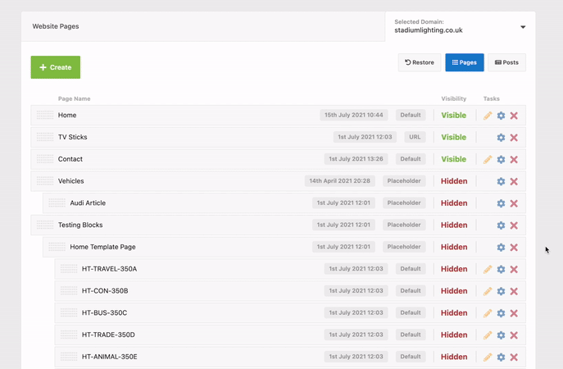Toggle Hidden status of Audi Article

454,203
